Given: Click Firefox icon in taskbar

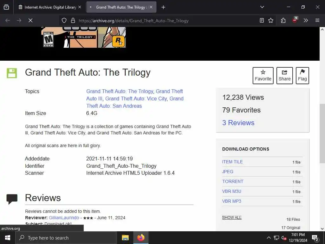Looking at the screenshot, I should click(141, 238).
